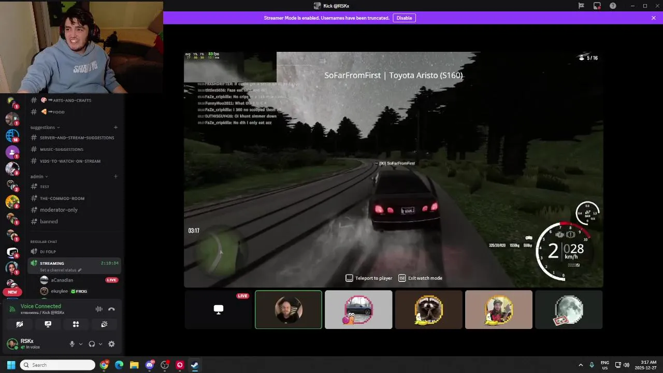Open Google Chrome from taskbar

pos(104,365)
